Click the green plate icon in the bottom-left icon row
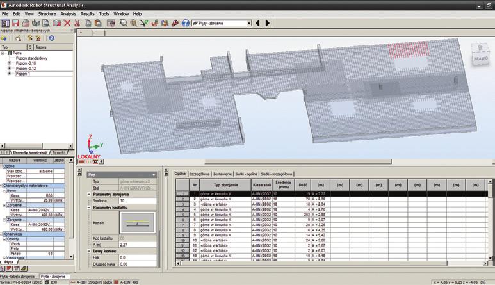495x285 pixels. pyautogui.click(x=24, y=268)
